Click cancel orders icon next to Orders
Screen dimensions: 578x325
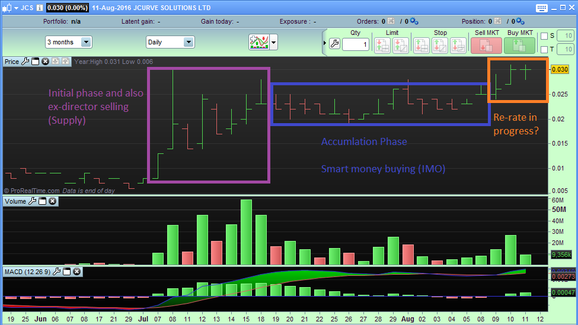click(391, 21)
